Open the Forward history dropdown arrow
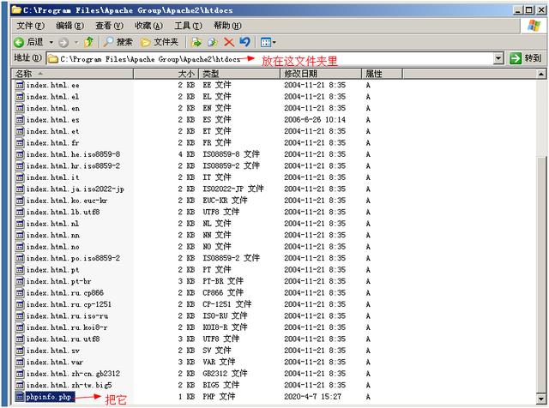Image resolution: width=549 pixels, height=408 pixels. click(x=76, y=43)
